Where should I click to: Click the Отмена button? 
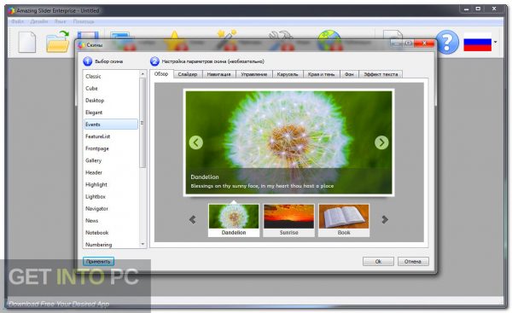[x=413, y=262]
